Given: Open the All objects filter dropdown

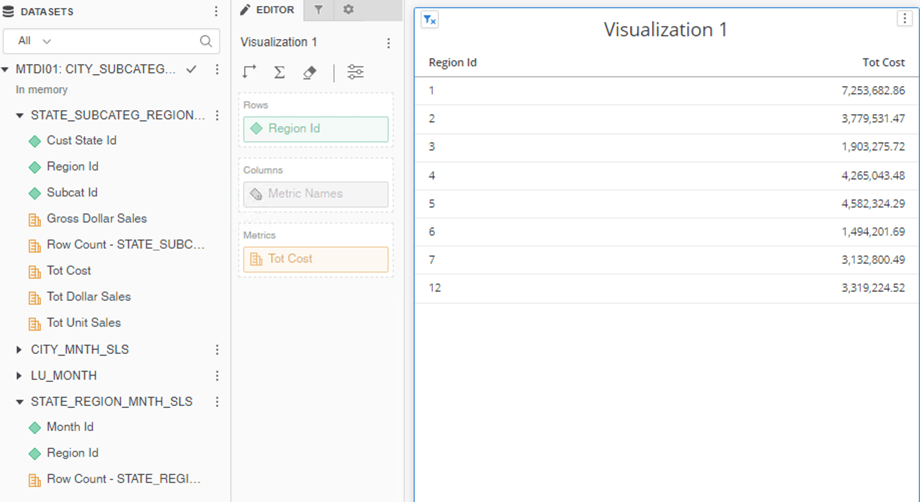Looking at the screenshot, I should (x=35, y=41).
